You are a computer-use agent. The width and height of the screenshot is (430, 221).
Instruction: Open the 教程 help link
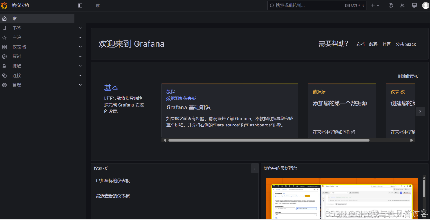[373, 45]
